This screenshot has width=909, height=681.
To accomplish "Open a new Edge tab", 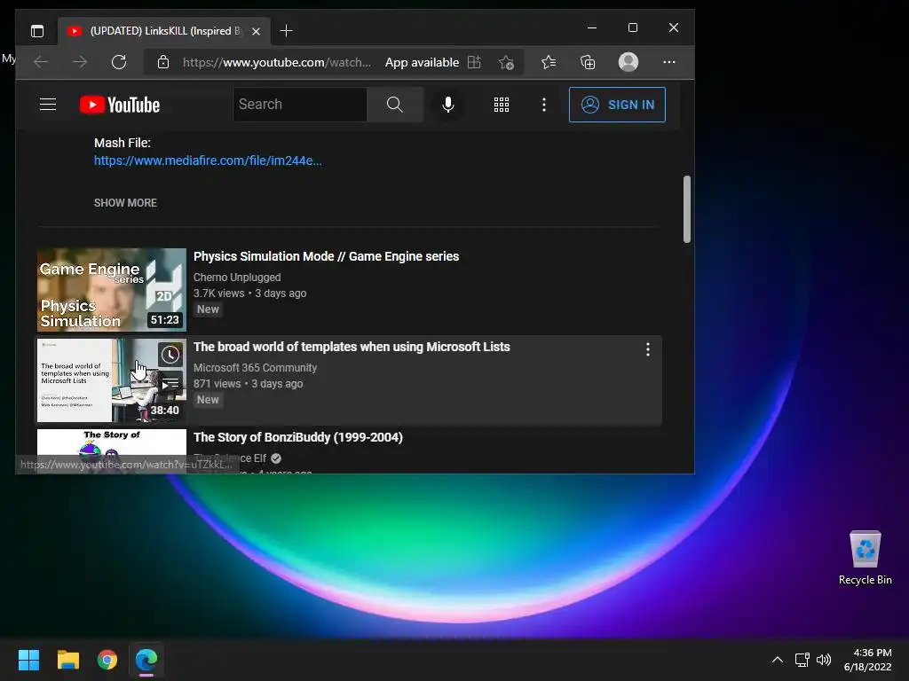I will [286, 31].
